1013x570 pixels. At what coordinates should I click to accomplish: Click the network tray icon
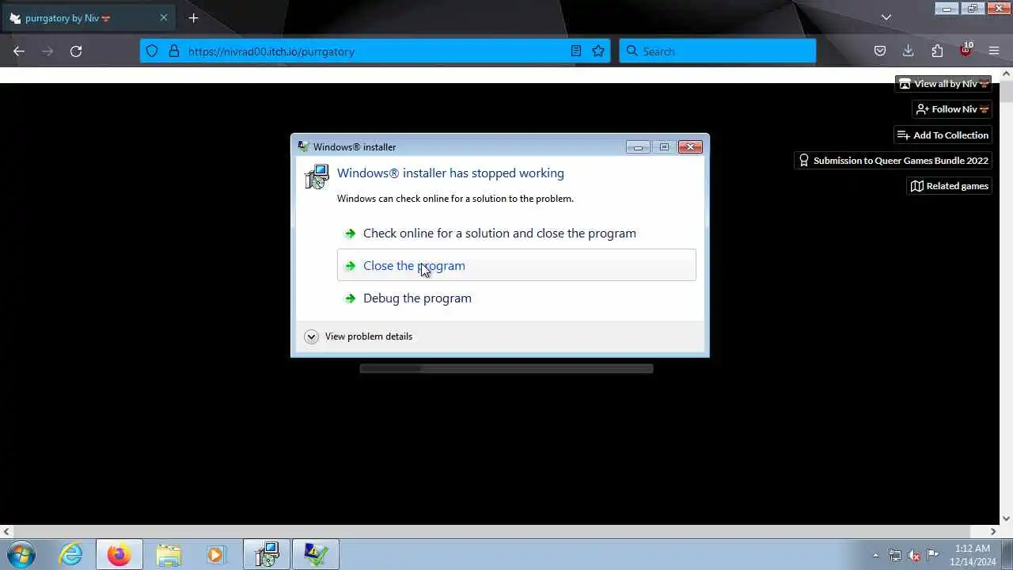[x=895, y=555]
